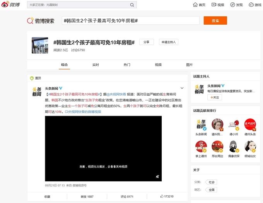Screen dimensions: 263x203
Task: Click the 社会 category tag
Action: [x=211, y=182]
